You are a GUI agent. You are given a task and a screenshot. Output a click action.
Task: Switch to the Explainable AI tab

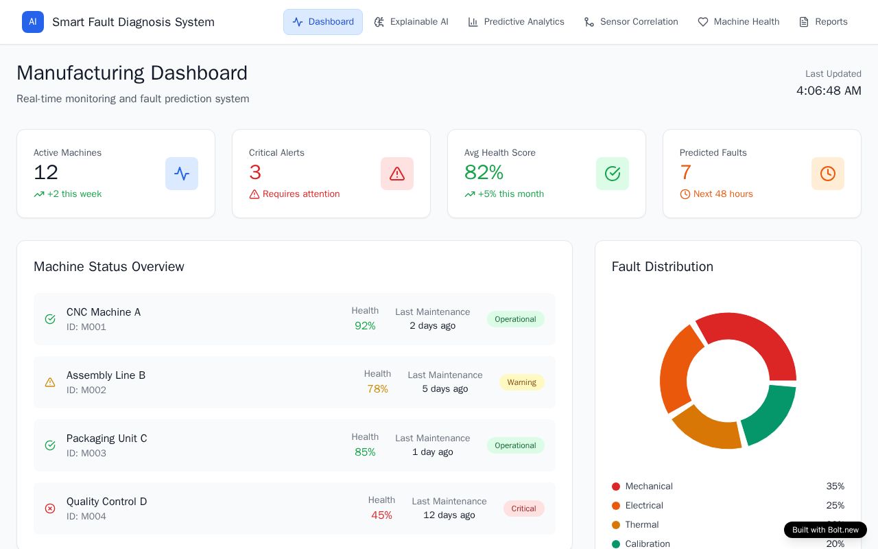pos(411,22)
